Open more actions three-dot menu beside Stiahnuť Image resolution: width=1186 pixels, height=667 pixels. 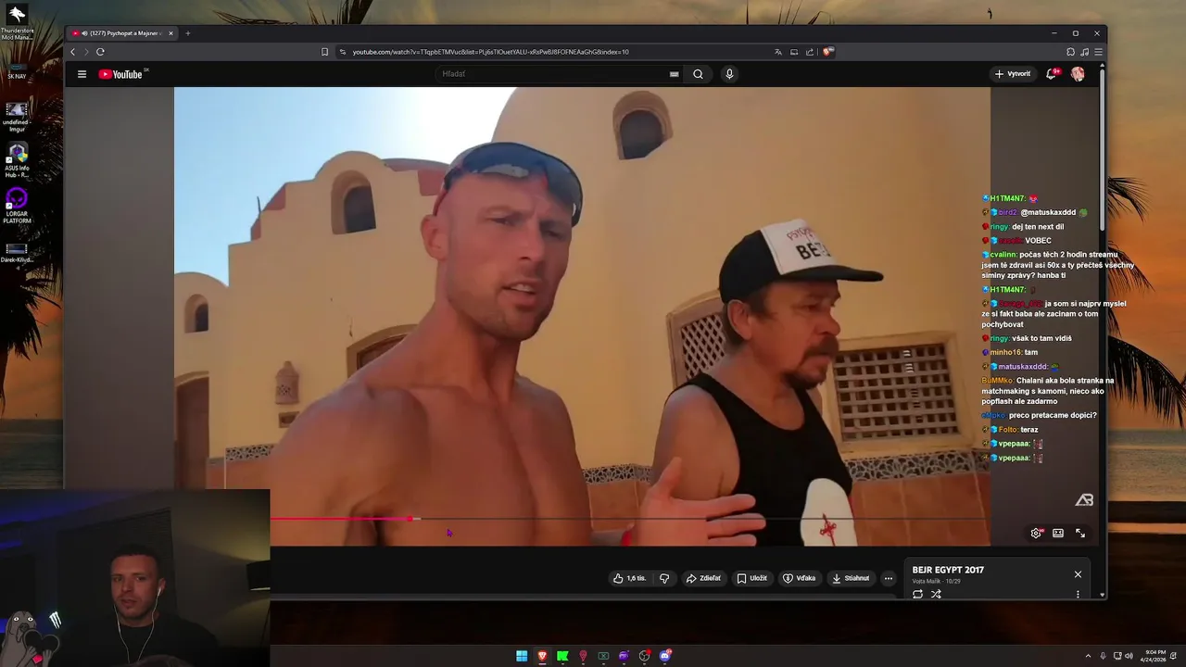click(x=888, y=578)
